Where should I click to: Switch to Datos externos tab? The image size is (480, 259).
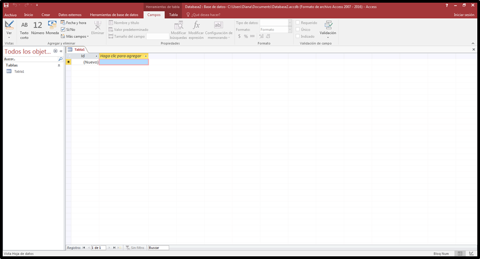pyautogui.click(x=70, y=14)
